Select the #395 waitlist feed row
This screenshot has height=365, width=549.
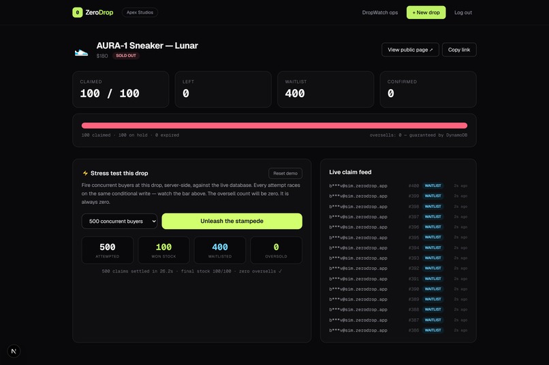click(x=398, y=237)
